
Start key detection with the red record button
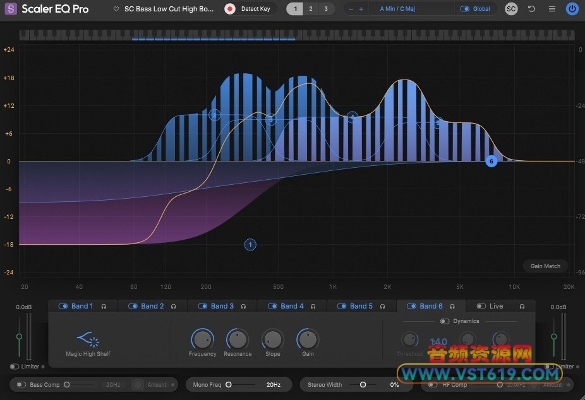230,9
